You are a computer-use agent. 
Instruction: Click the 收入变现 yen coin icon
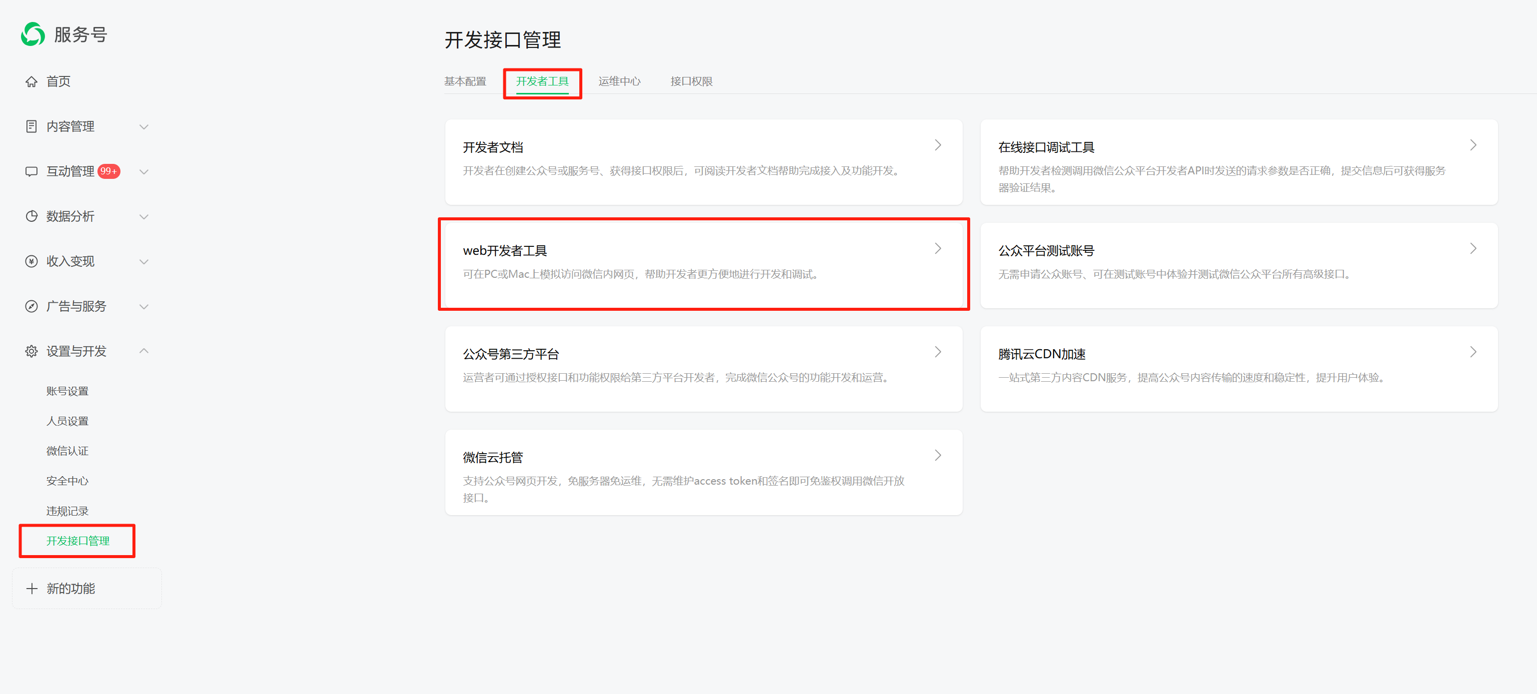(x=31, y=261)
